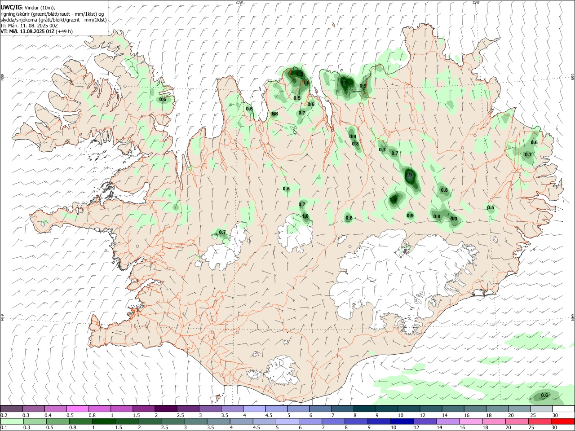Select the darkest purple swatch starting at upper 2
Image resolution: width=575 pixels, height=431 pixels.
click(x=165, y=409)
